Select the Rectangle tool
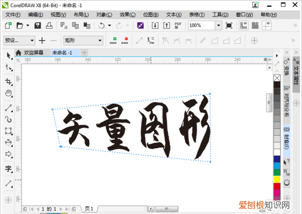 pos(9,131)
